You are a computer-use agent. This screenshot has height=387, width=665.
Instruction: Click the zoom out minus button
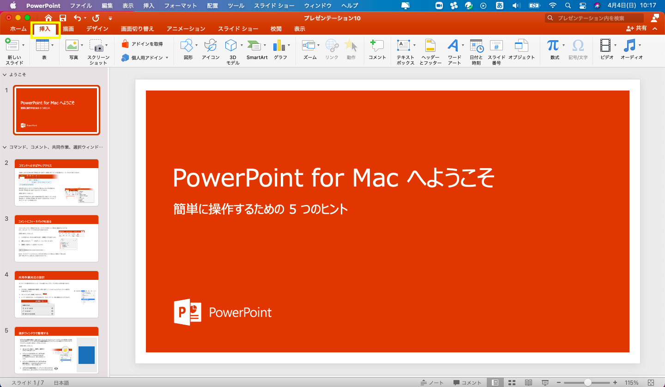click(558, 382)
